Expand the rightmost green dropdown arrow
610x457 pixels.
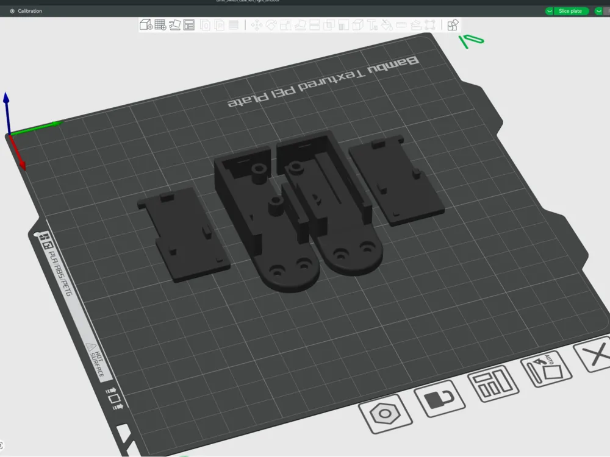point(599,11)
